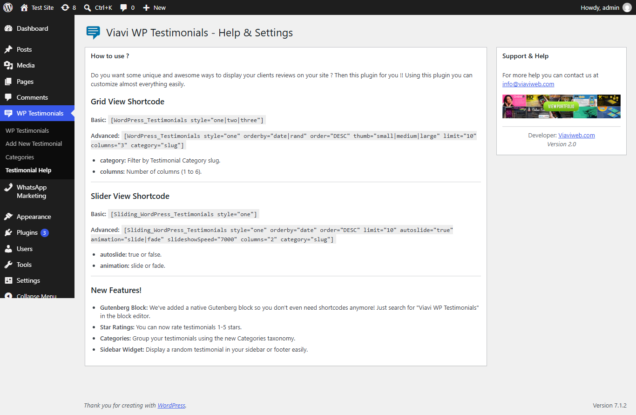Screen dimensions: 636x415
Task: Click the Slider View Shortcode heading
Action: (x=130, y=196)
